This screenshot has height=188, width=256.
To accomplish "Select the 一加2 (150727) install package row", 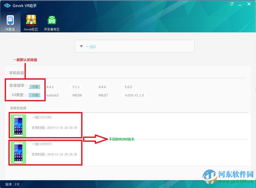I will pyautogui.click(x=45, y=152).
